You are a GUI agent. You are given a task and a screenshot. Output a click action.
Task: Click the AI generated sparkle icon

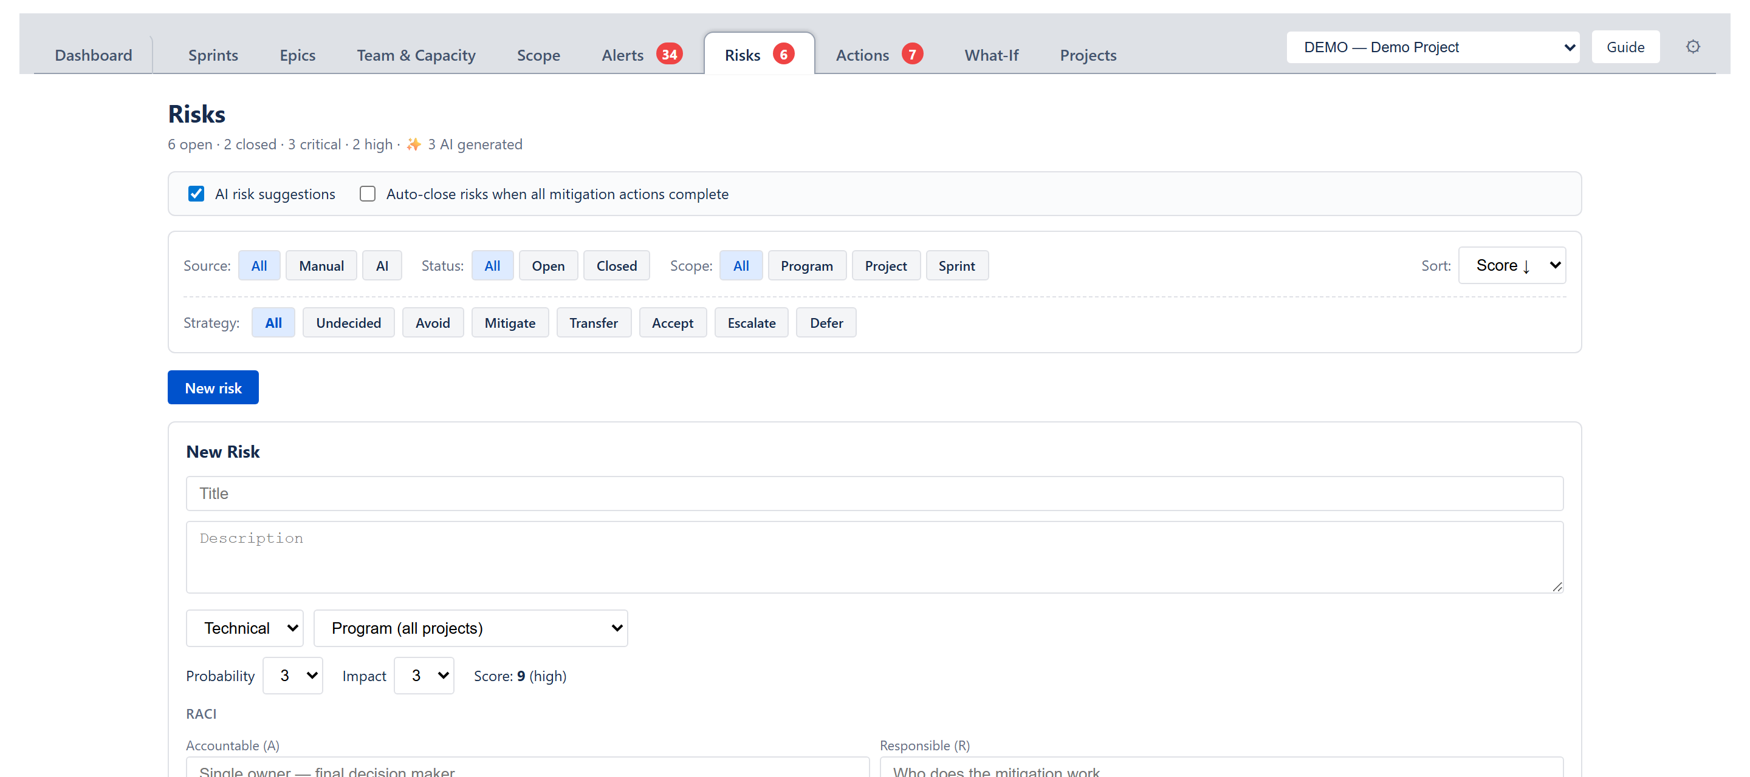pyautogui.click(x=414, y=144)
